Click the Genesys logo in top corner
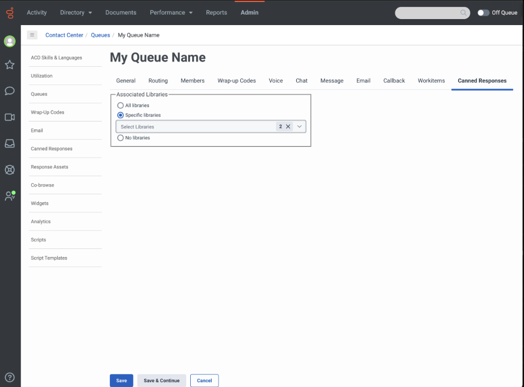This screenshot has width=524, height=387. point(10,13)
